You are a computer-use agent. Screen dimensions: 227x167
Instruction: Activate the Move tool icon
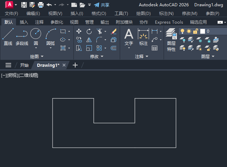coord(79,31)
